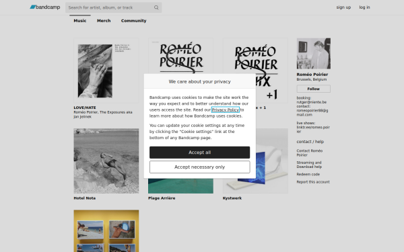The height and width of the screenshot is (252, 404).
Task: Open the Plage Arrière title link
Action: 162,198
